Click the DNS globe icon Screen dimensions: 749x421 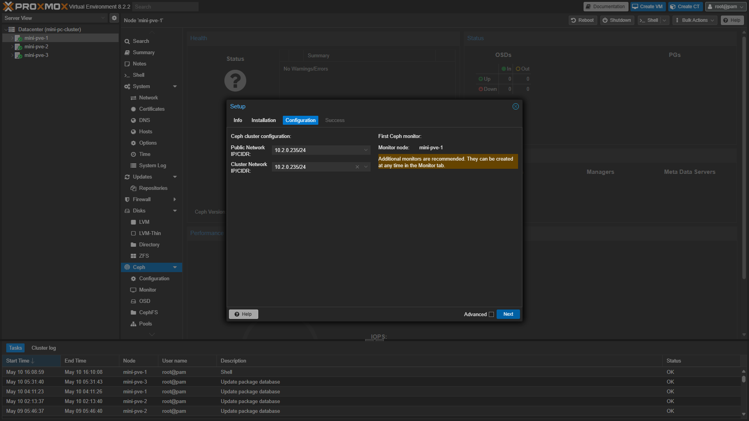[x=133, y=120]
